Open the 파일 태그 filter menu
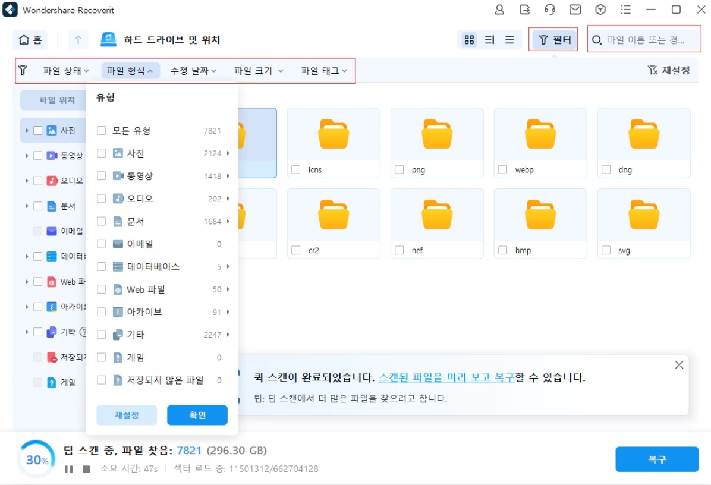 (323, 71)
